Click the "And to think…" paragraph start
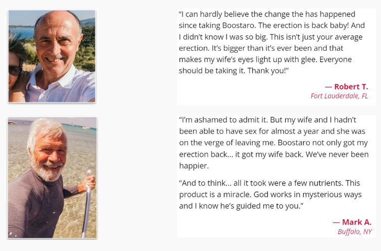 [x=205, y=183]
